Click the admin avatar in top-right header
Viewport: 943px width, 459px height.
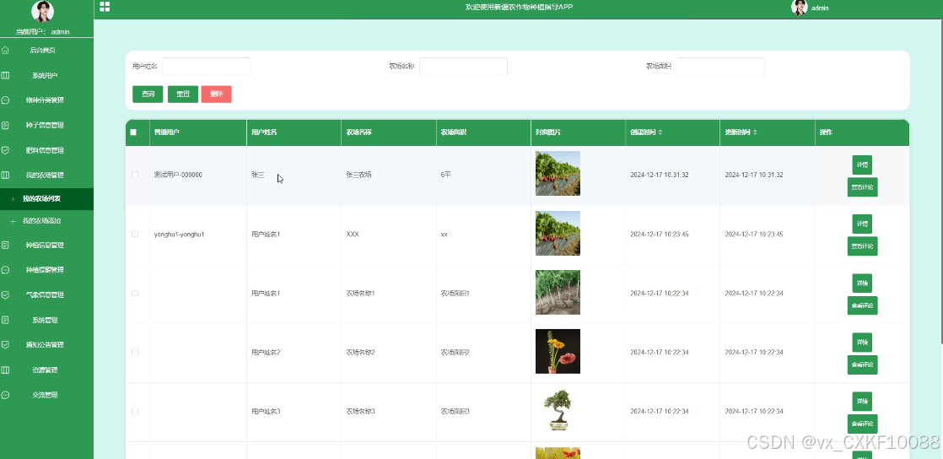pyautogui.click(x=800, y=8)
